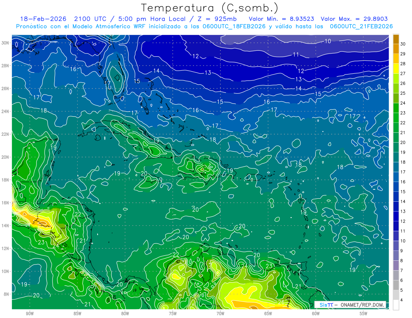
Task: Click the "26" contour label on the map
Action: click(x=281, y=302)
